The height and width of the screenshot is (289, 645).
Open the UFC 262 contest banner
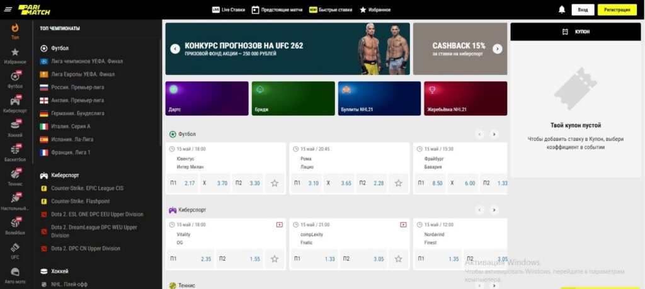tap(287, 48)
